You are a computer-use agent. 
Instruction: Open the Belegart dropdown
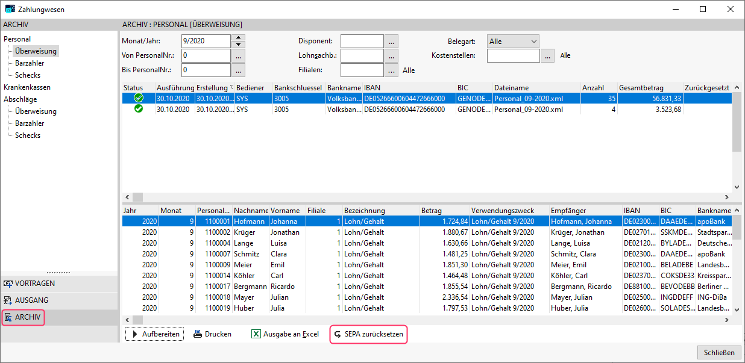click(x=513, y=42)
